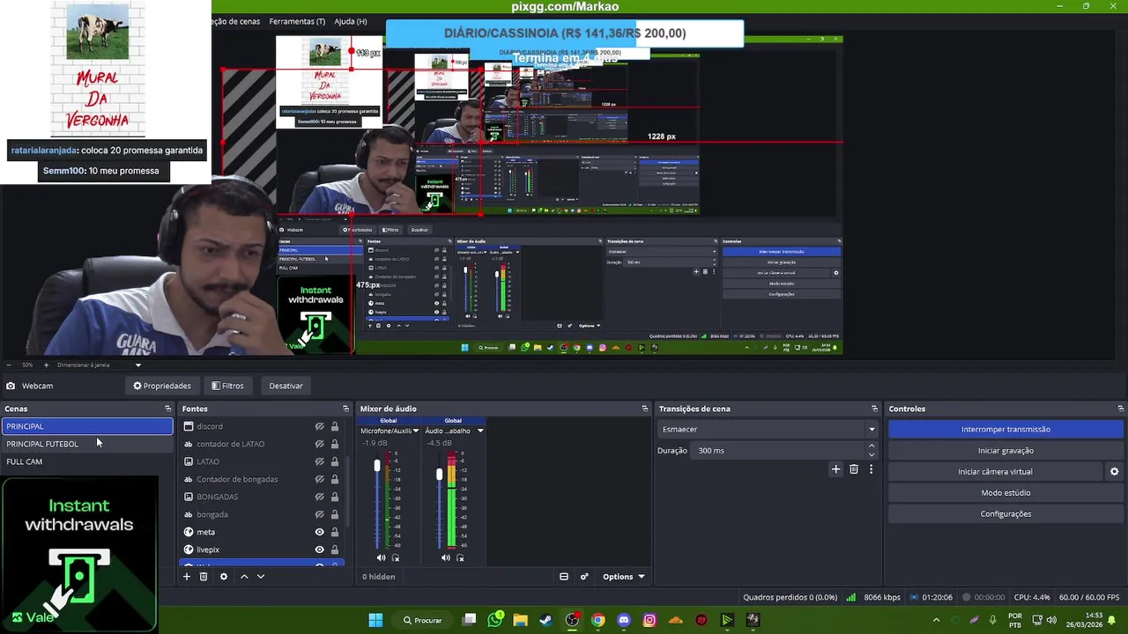Decrease the transition duration stepper
1128x634 pixels.
[x=872, y=454]
